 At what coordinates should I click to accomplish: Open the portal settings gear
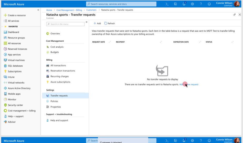click(192, 4)
